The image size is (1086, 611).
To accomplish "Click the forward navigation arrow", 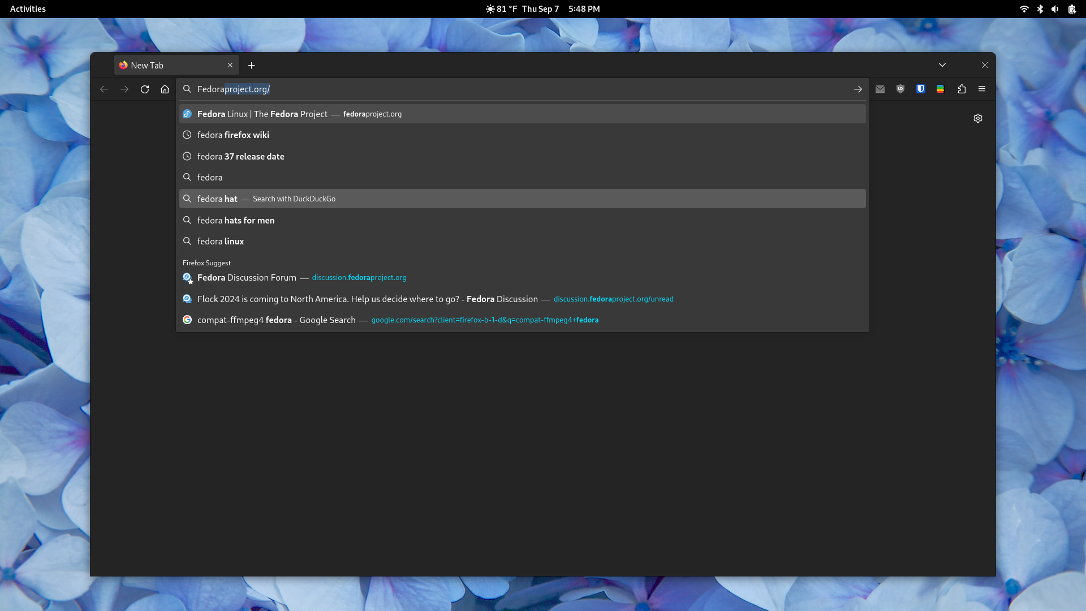I will [124, 89].
